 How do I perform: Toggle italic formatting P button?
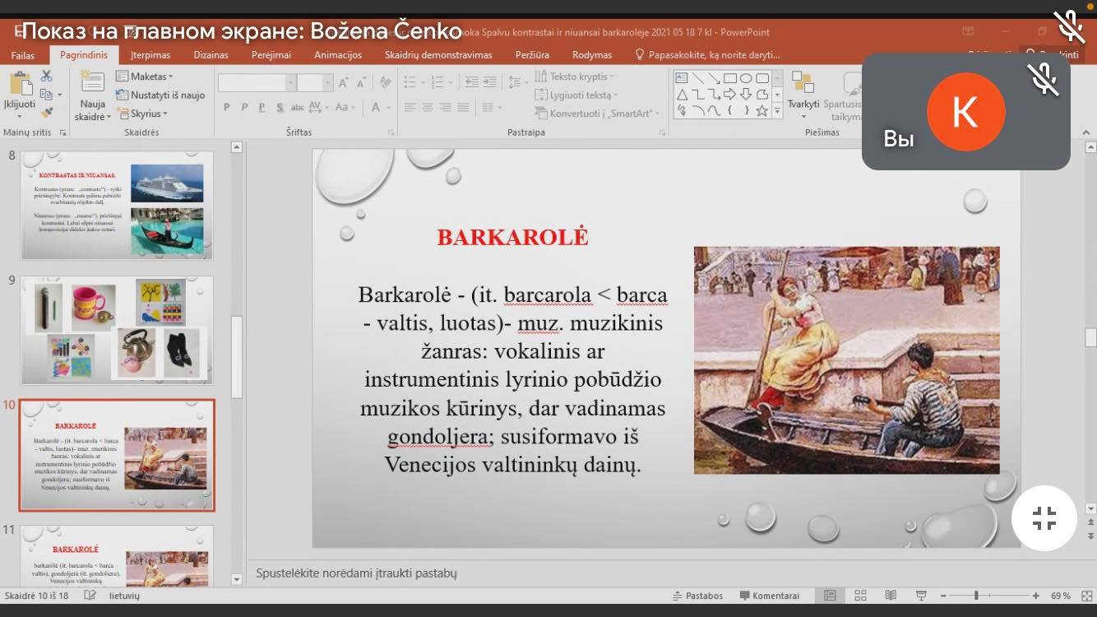244,107
